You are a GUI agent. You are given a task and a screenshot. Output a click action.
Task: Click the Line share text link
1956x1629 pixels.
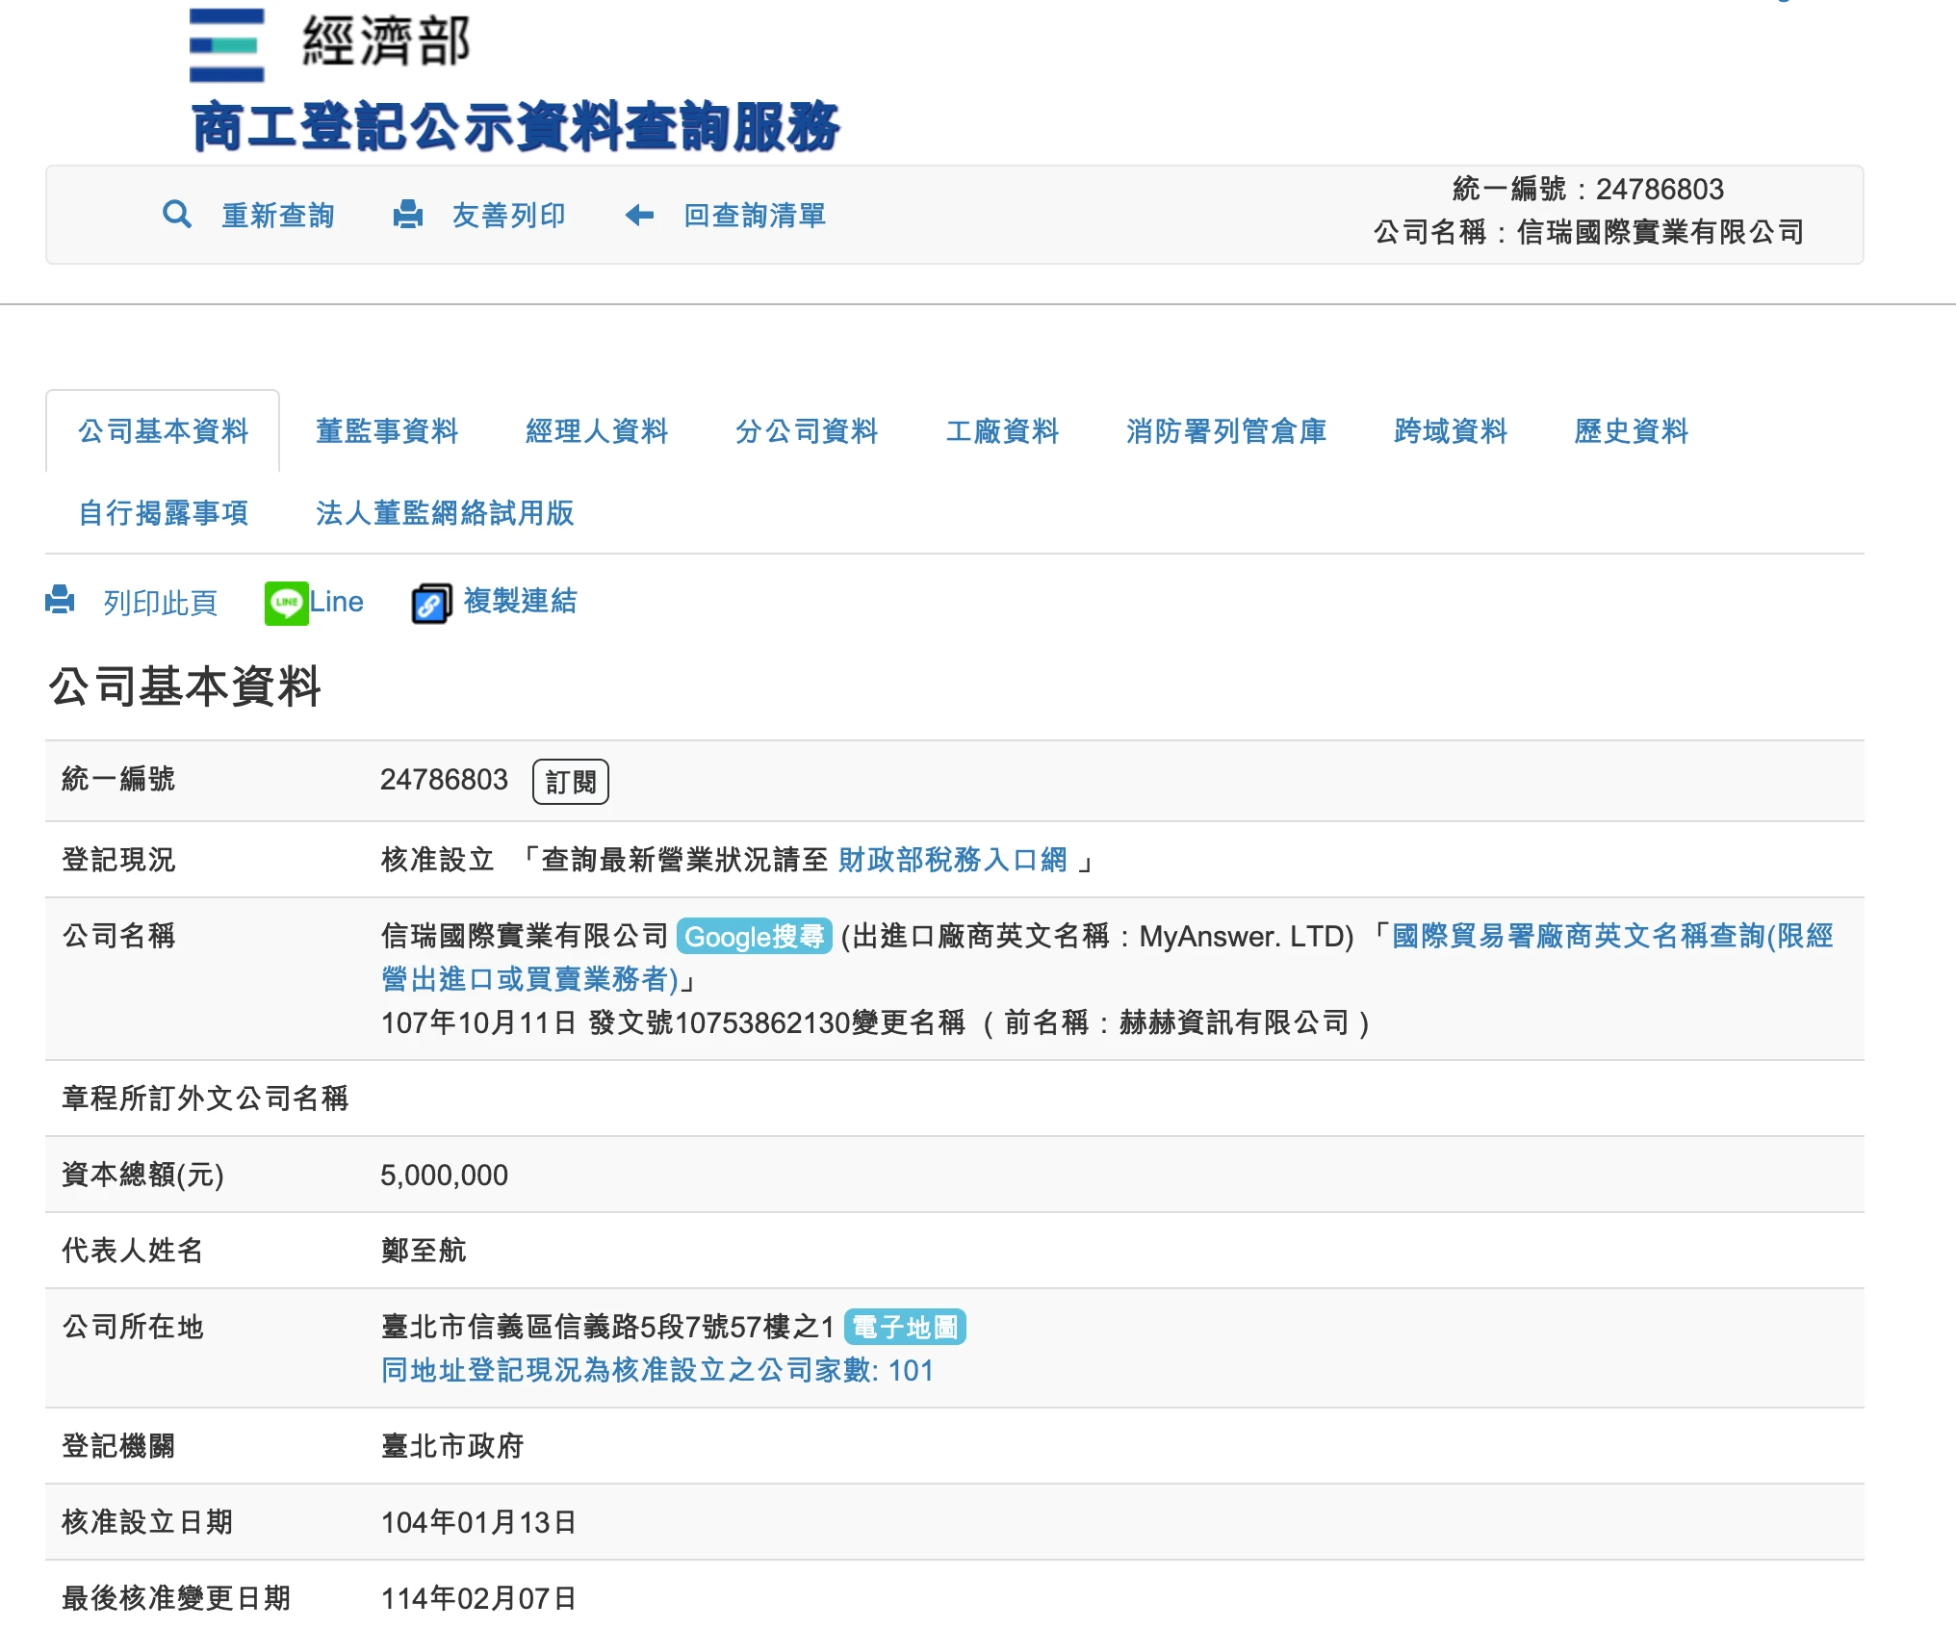coord(336,602)
